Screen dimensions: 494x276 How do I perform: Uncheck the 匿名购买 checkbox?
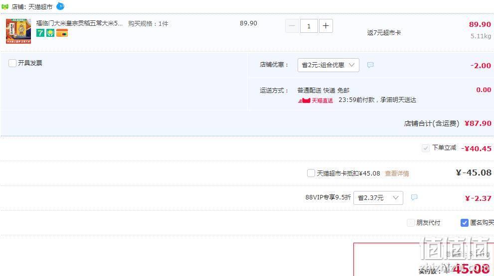point(465,223)
